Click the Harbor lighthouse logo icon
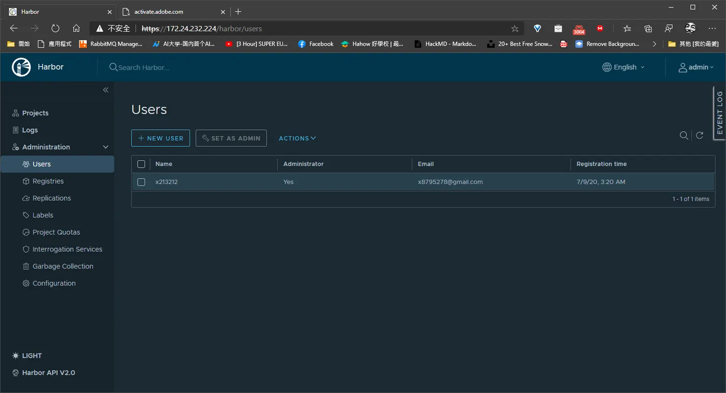The width and height of the screenshot is (726, 393). (22, 67)
